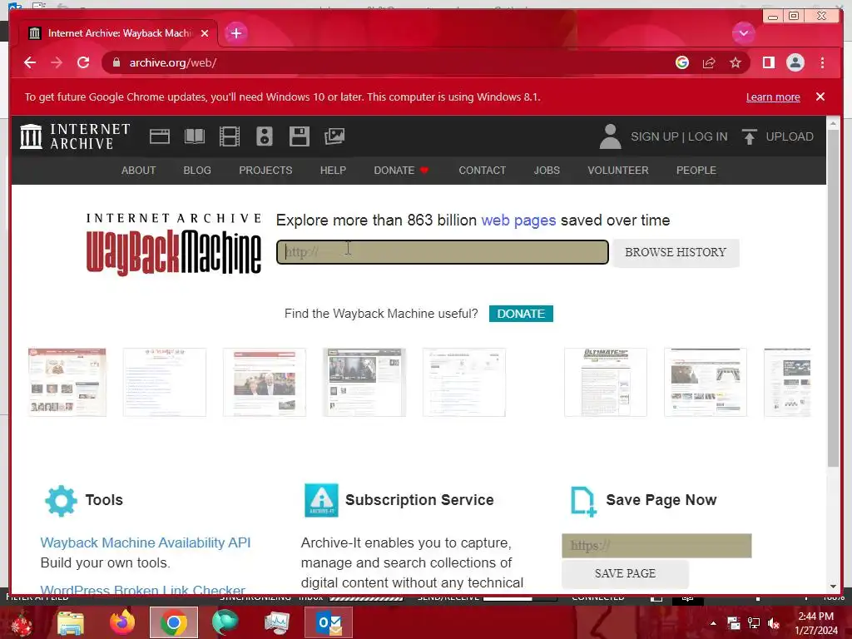
Task: Open the DONATE menu item with heart
Action: [401, 170]
